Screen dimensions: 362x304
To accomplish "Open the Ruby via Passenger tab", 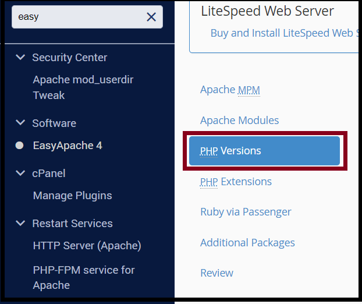I will (246, 212).
